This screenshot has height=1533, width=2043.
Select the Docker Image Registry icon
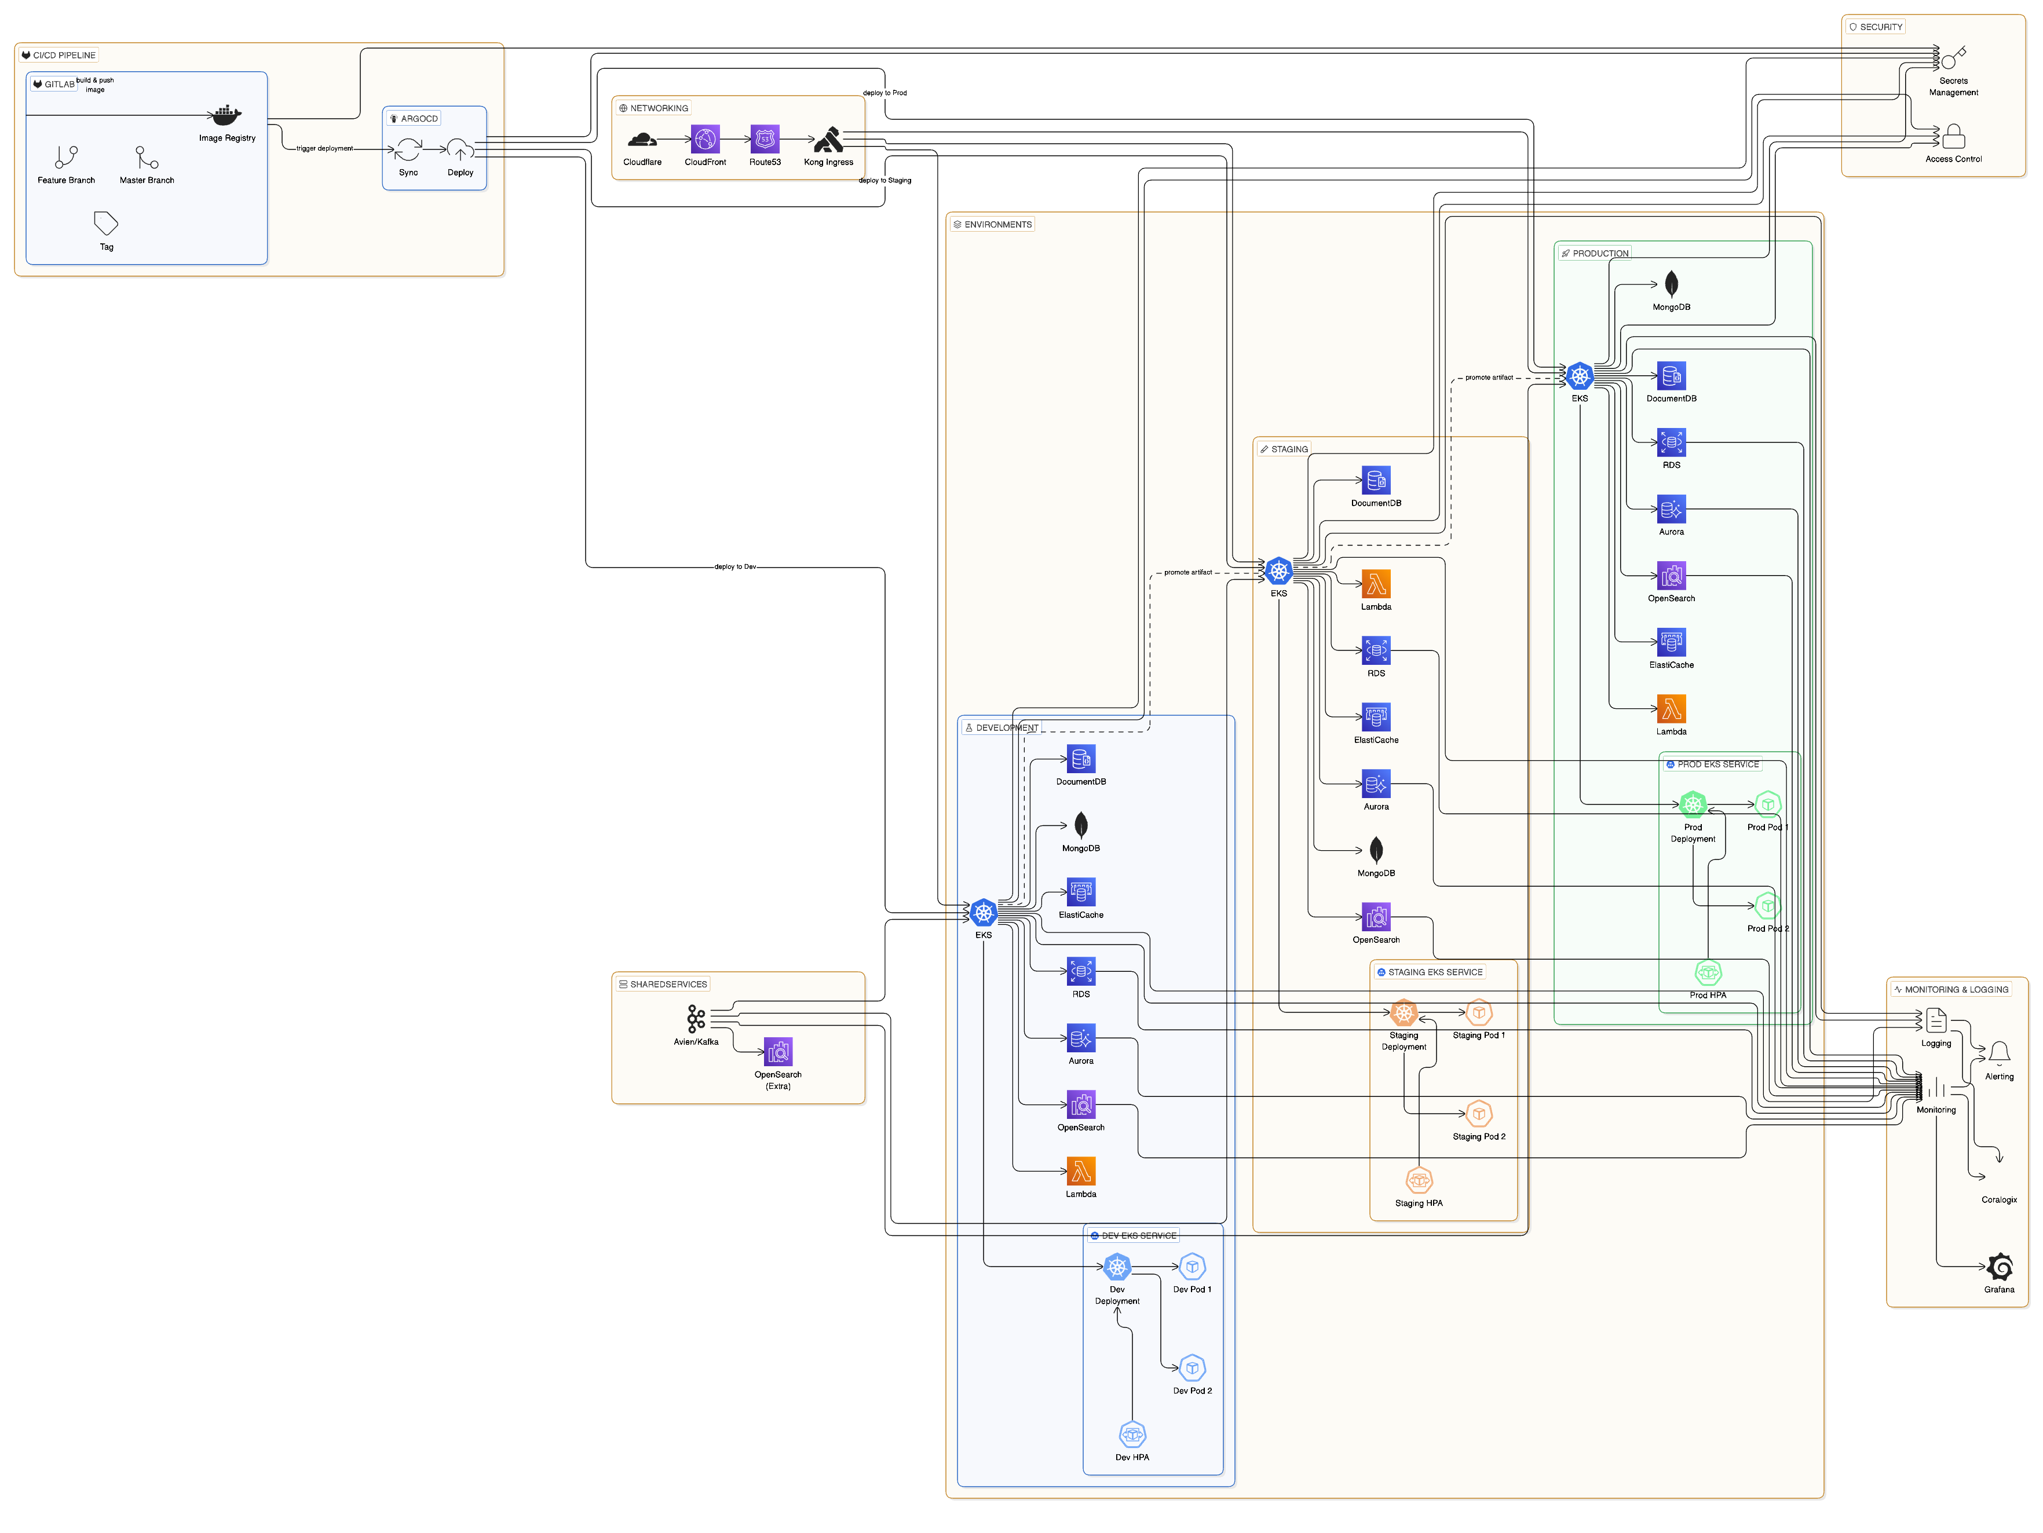[x=226, y=115]
